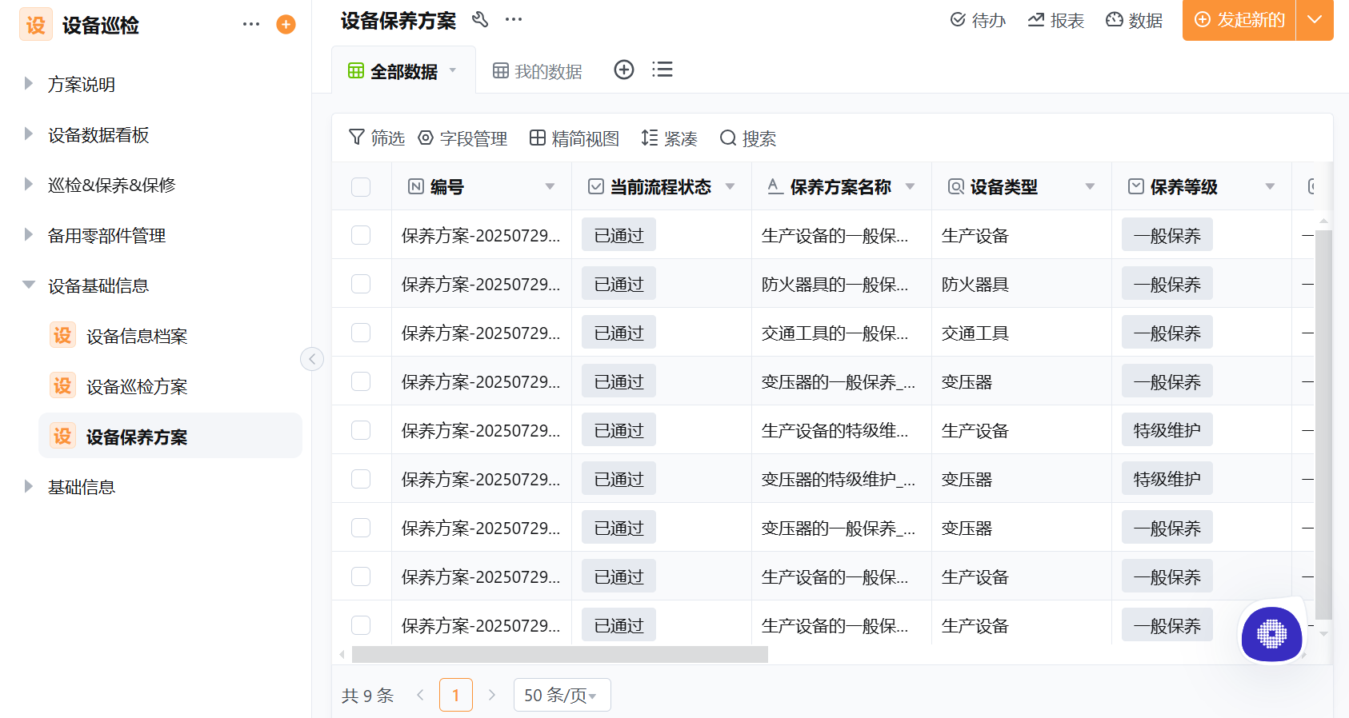Switch to the 我的数据 tab

(537, 71)
